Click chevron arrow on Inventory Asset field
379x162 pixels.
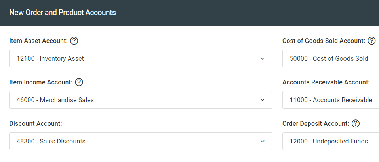pyautogui.click(x=263, y=58)
